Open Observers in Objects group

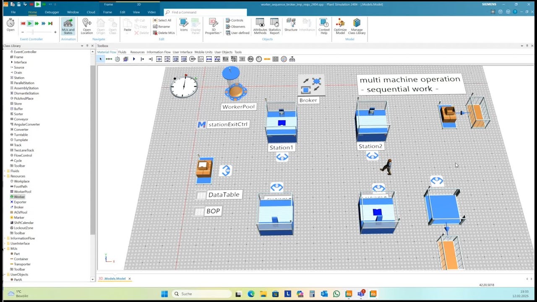235,26
